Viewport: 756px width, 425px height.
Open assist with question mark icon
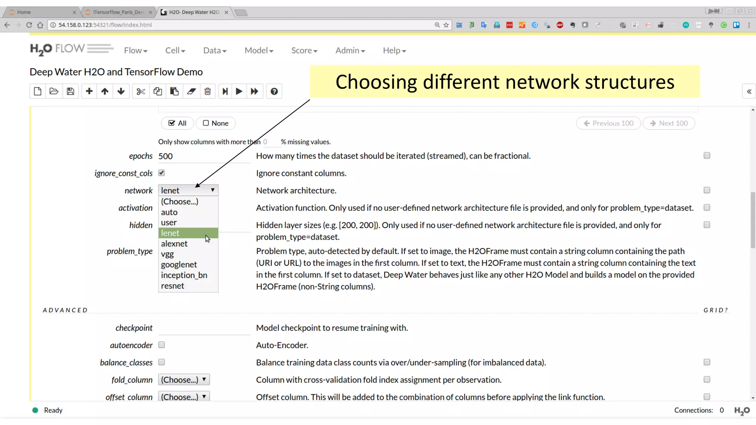pyautogui.click(x=274, y=91)
